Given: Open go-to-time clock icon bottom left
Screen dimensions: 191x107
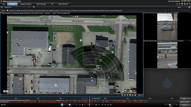Looking at the screenshot, I should tap(5, 104).
